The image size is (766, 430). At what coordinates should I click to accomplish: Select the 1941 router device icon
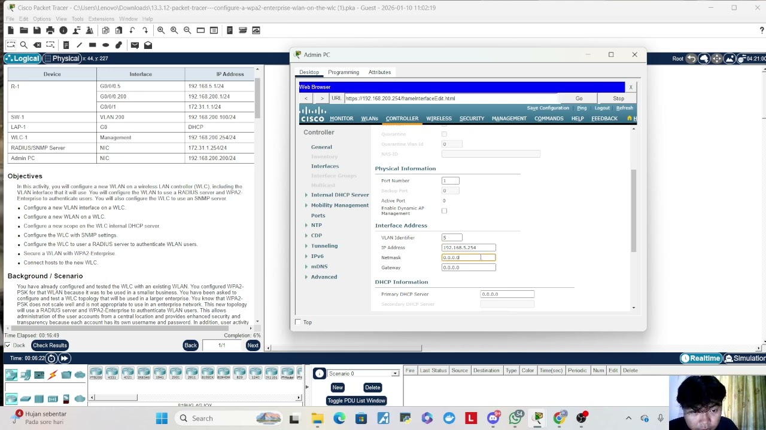pos(160,374)
